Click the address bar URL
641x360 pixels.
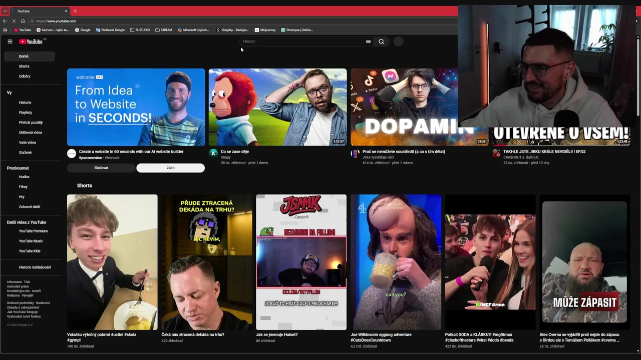pyautogui.click(x=56, y=21)
